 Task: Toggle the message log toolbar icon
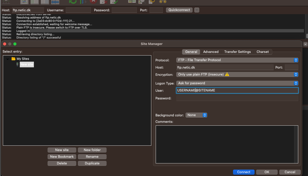pos(24,2)
